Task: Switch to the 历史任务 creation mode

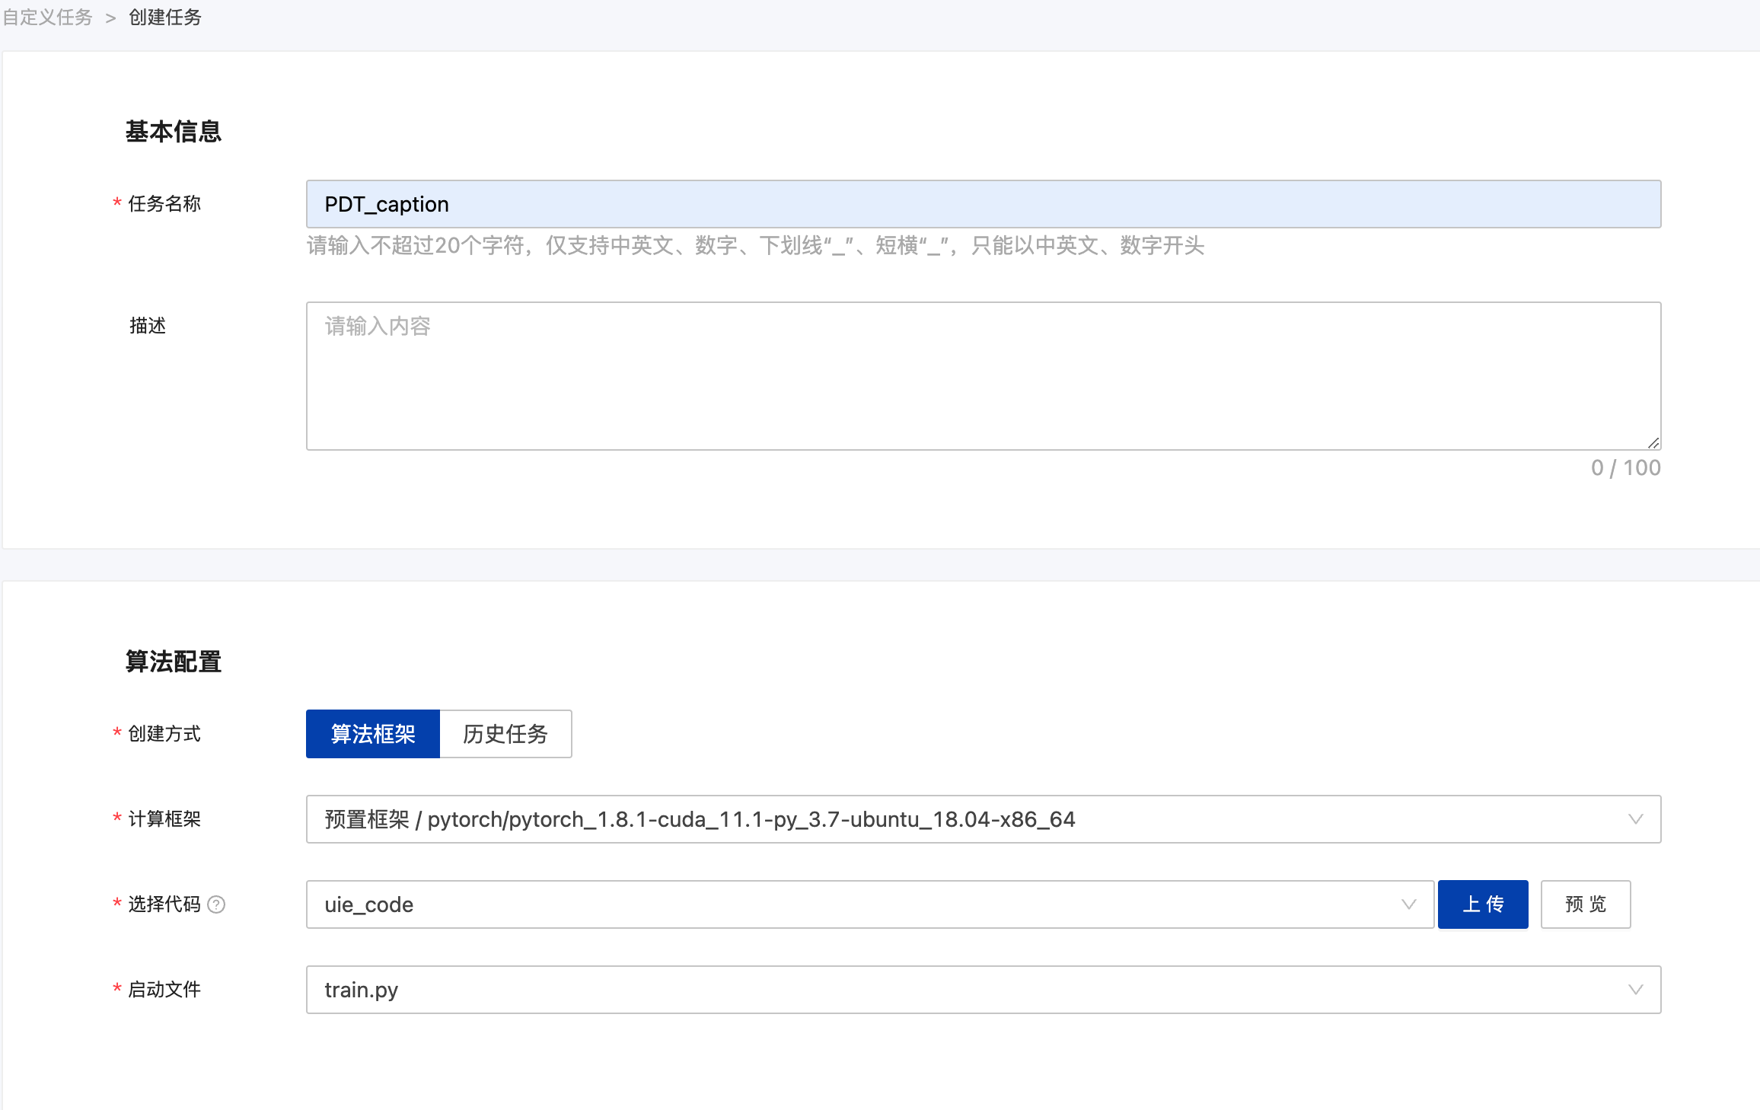Action: (x=505, y=734)
